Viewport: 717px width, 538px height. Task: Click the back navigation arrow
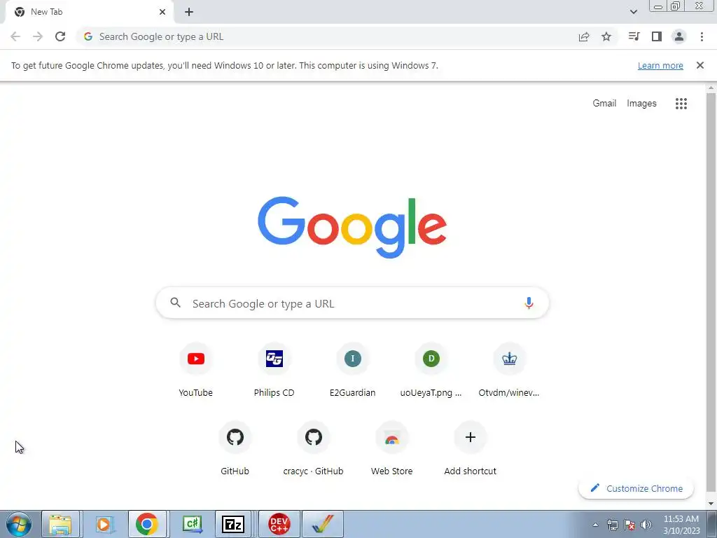click(x=15, y=36)
